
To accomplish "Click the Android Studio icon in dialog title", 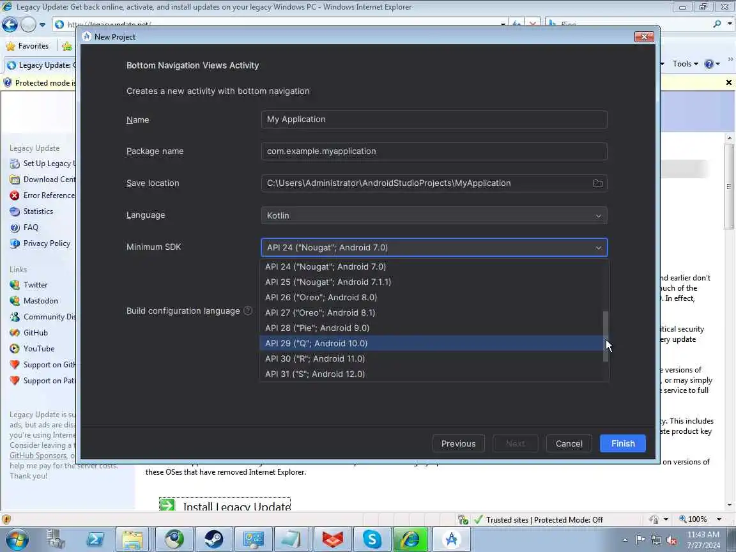I will 87,36.
